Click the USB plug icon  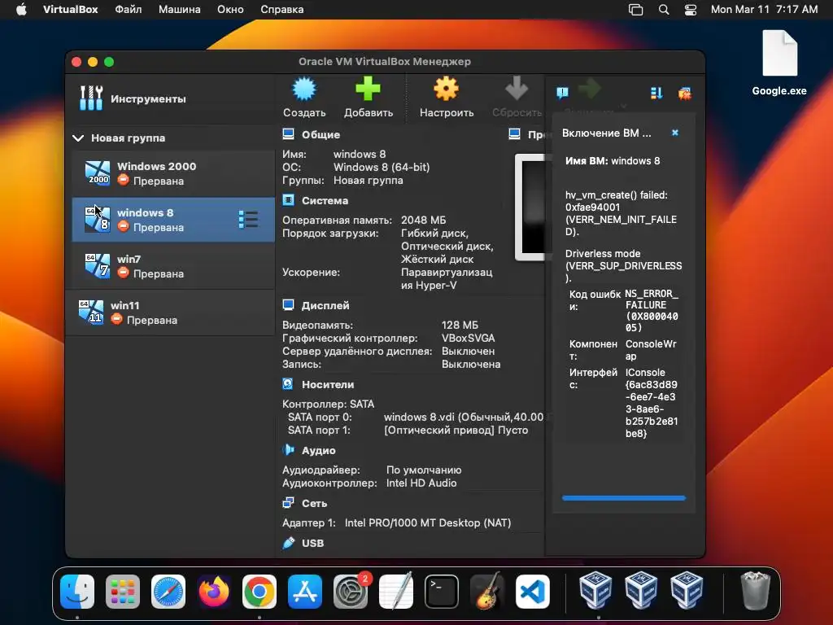(289, 543)
